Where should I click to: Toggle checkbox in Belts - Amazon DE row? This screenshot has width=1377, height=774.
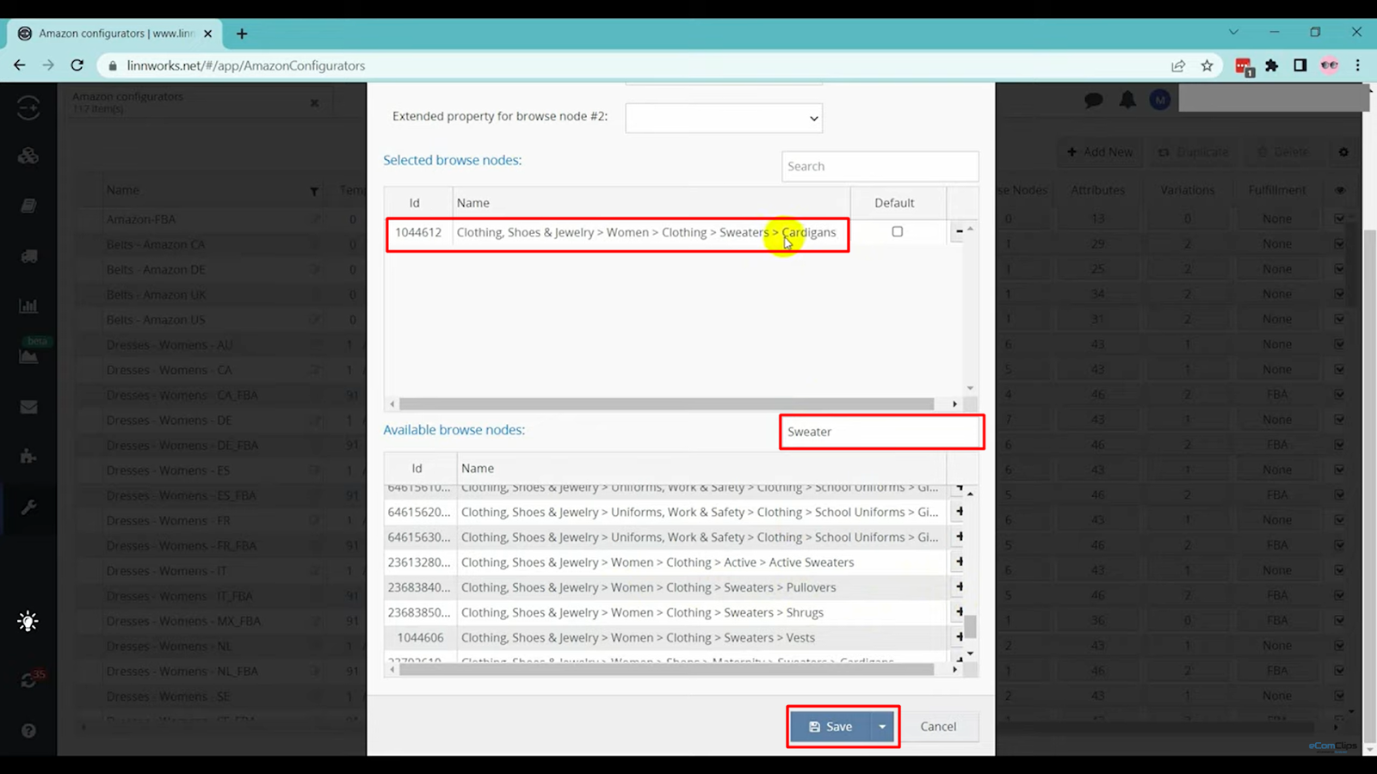1340,269
